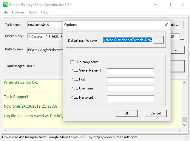The width and height of the screenshot is (190, 141).
Task: Increase the zoom level with the up stepper arrow
Action: [x=182, y=35]
